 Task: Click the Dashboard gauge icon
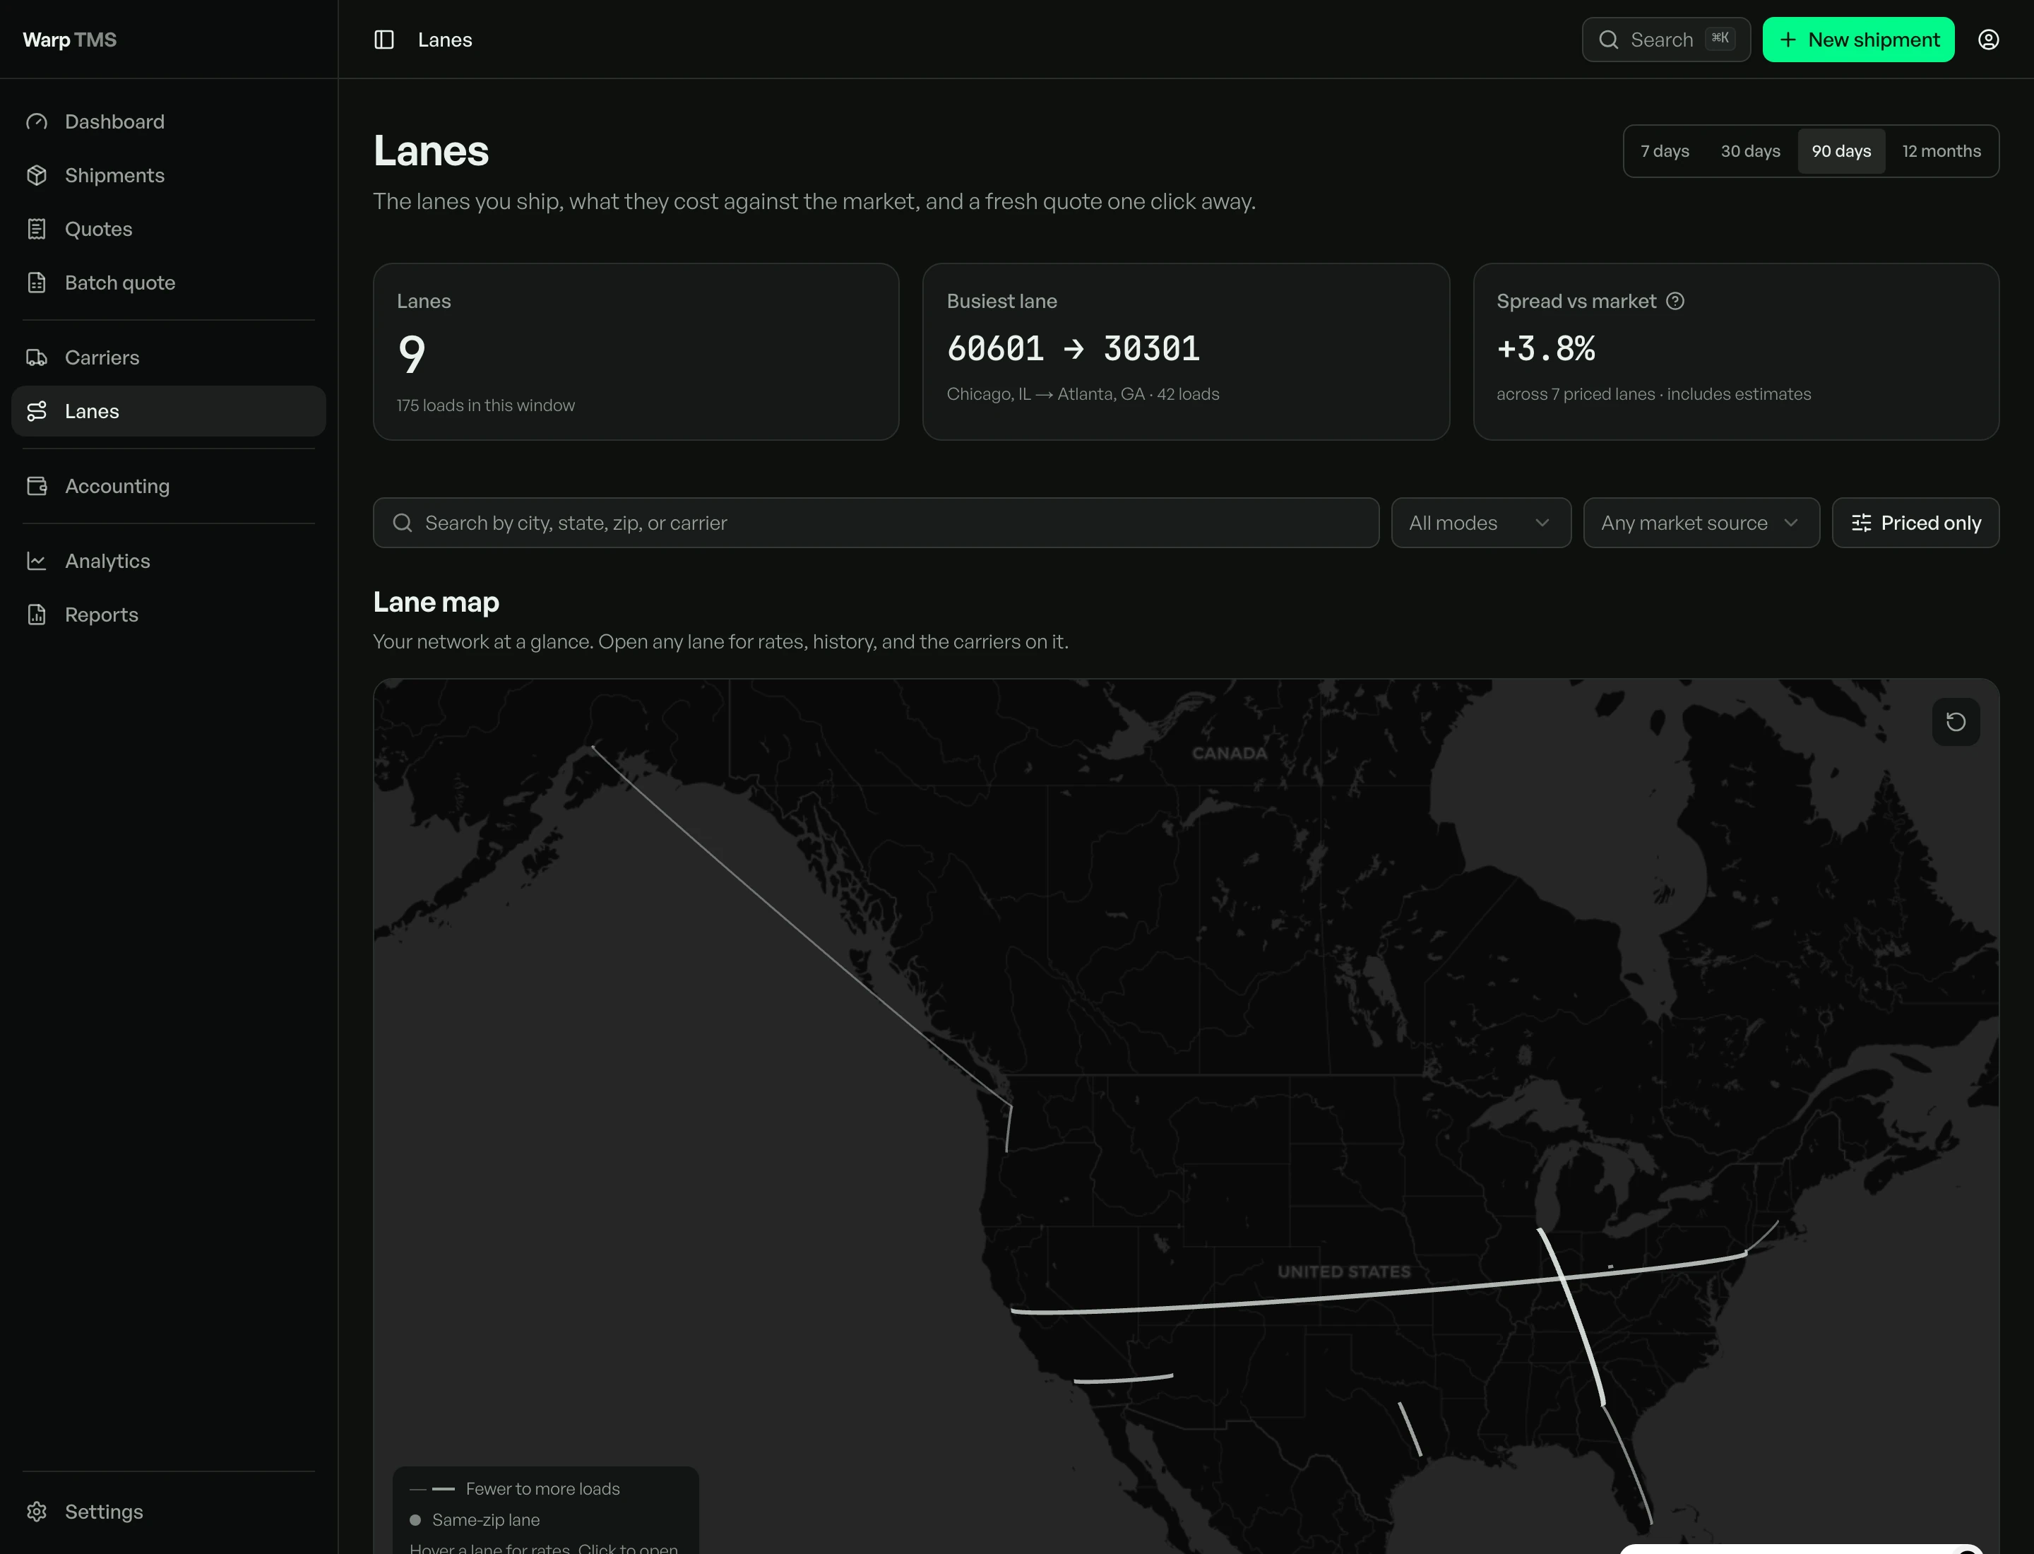37,121
